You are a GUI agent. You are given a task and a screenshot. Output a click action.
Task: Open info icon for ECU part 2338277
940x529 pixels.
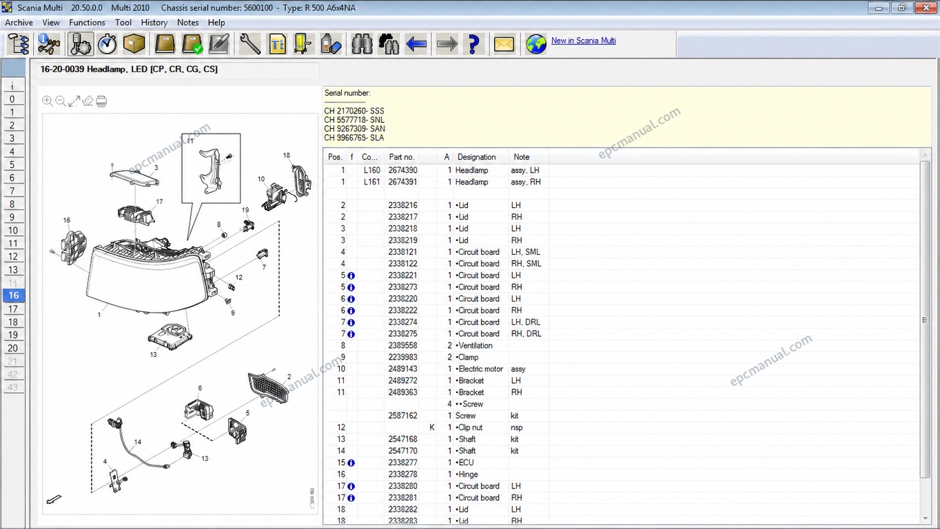coord(351,463)
